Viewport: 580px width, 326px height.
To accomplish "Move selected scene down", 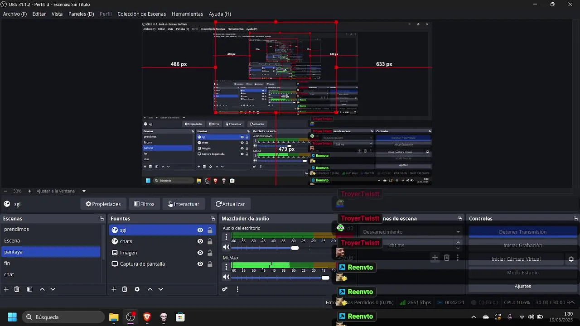I will [53, 289].
